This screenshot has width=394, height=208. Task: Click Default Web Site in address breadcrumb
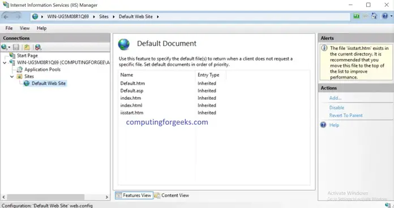click(x=136, y=16)
